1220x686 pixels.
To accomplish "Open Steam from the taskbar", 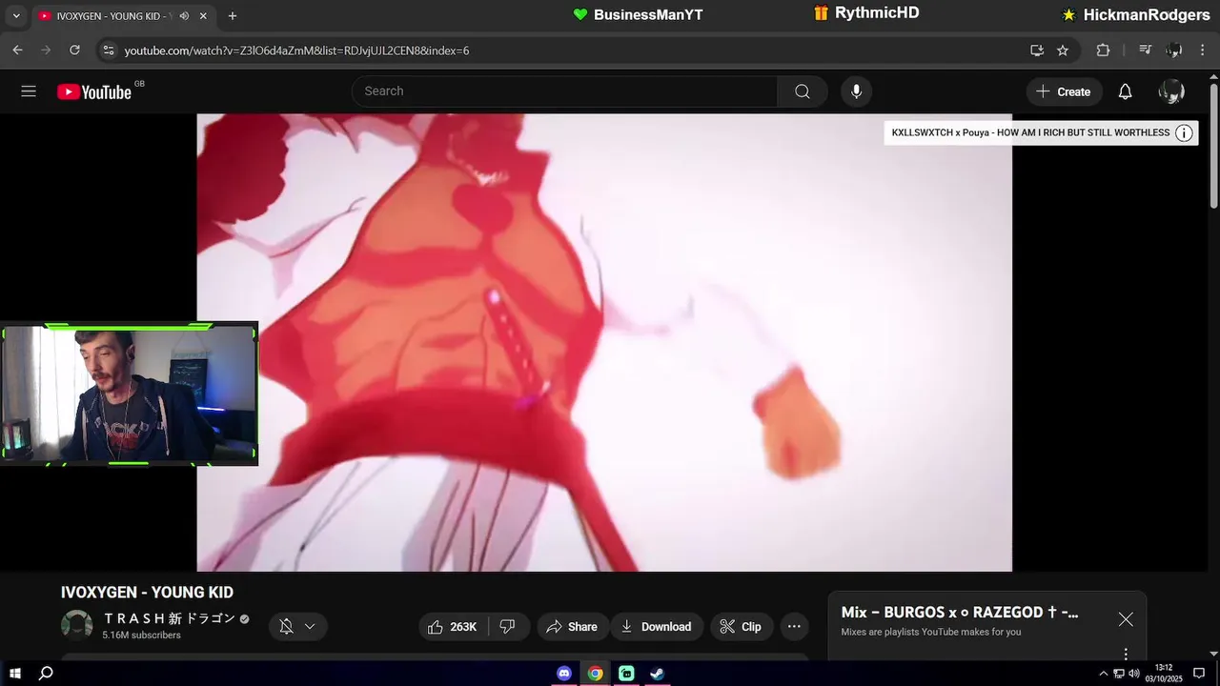I will [657, 673].
